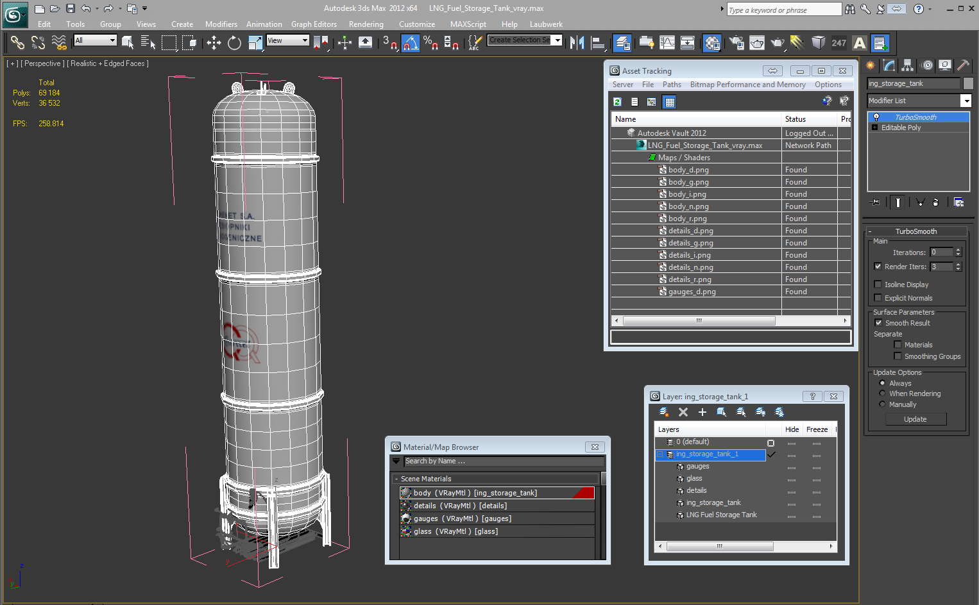Open Bitmap Performance and Memory menu
This screenshot has height=605, width=979.
click(x=747, y=85)
